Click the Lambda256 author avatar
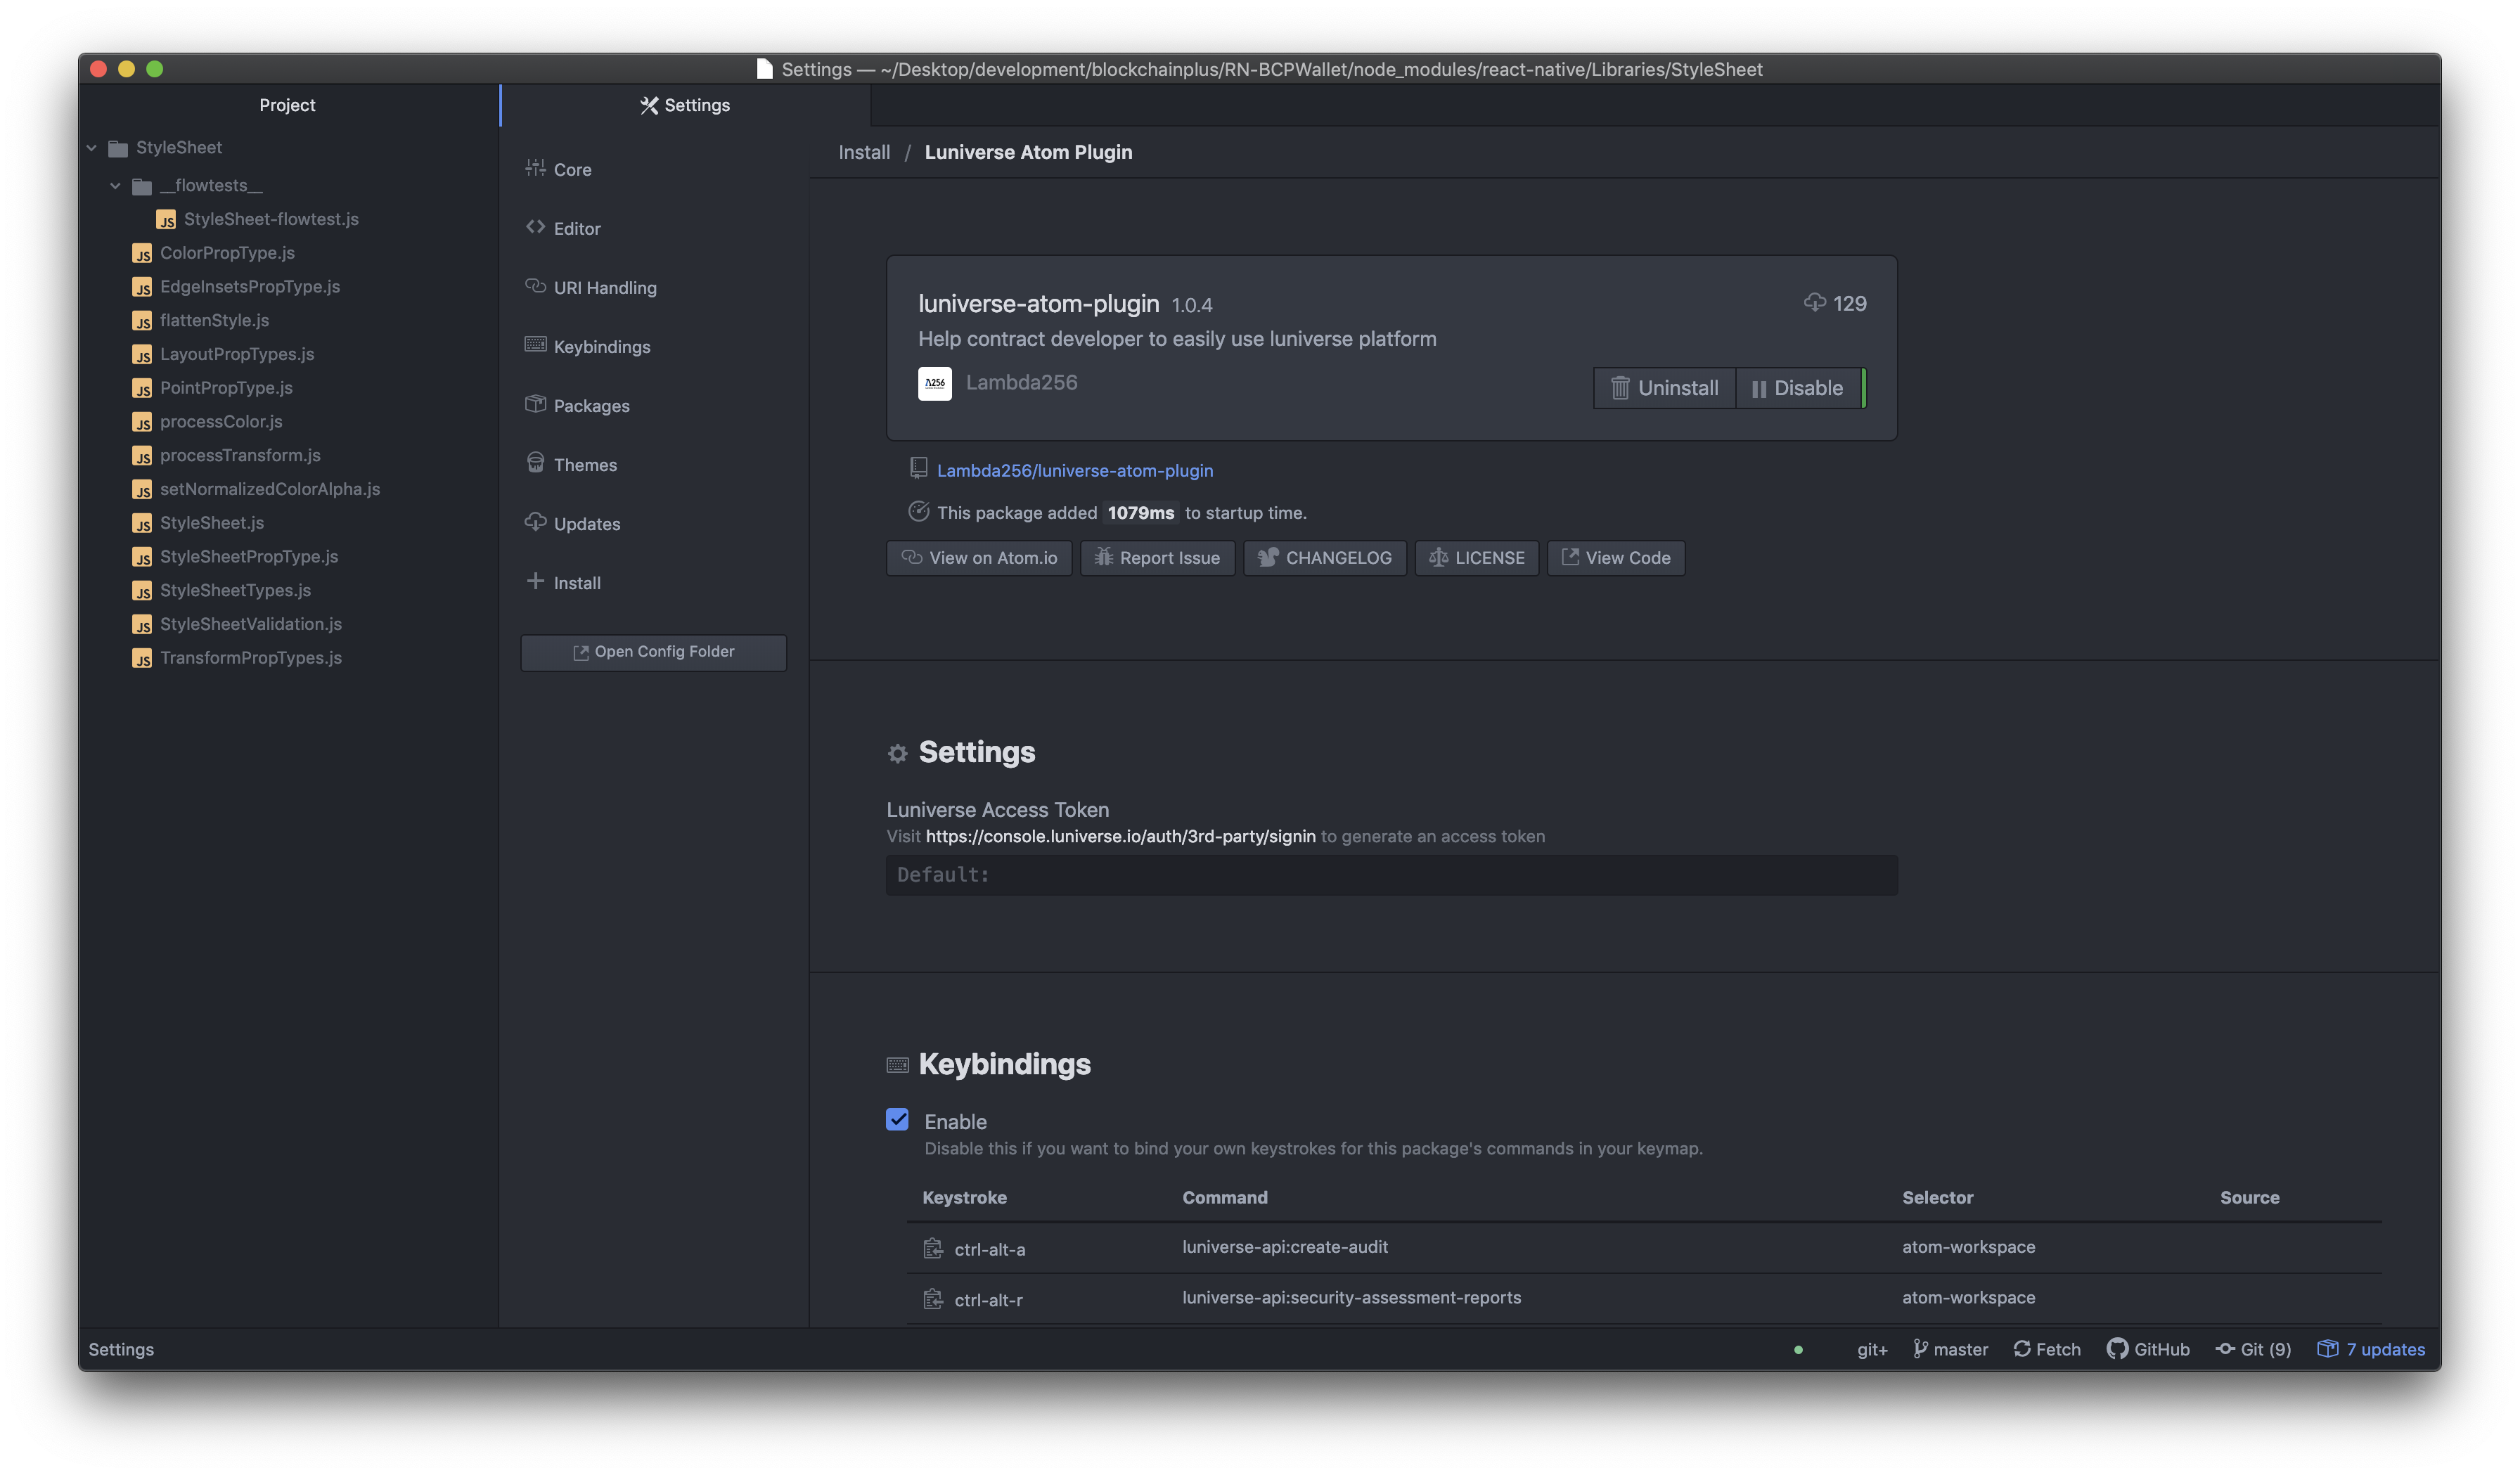 coord(935,383)
